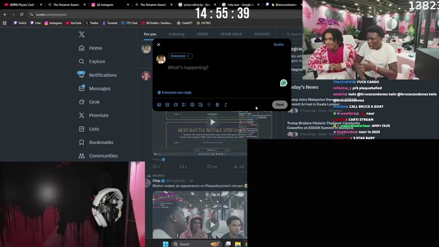This screenshot has width=439, height=247.
Task: Open Instagram bookmark
Action: (x=53, y=23)
